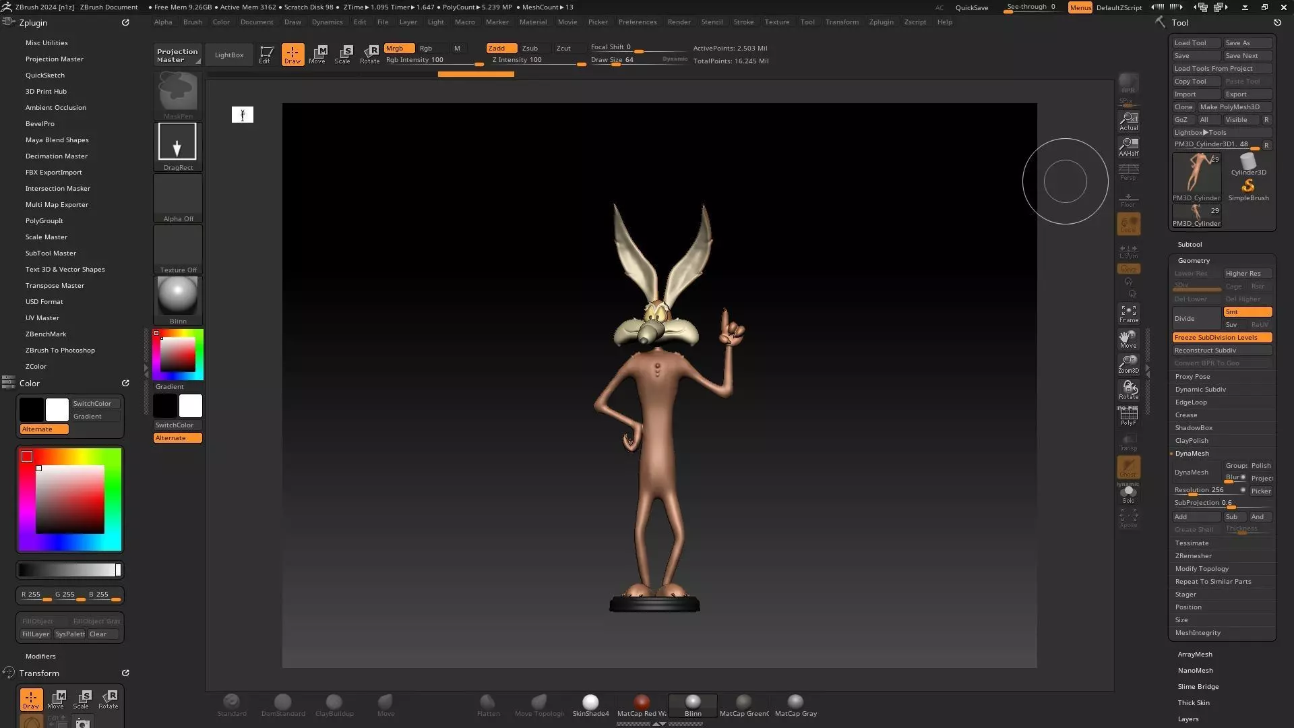Toggle the PolyF wireframe icon
Image resolution: width=1294 pixels, height=728 pixels.
(x=1128, y=416)
